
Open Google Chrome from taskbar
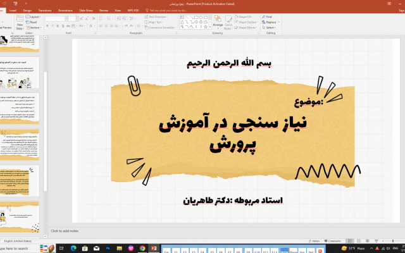coord(142,249)
